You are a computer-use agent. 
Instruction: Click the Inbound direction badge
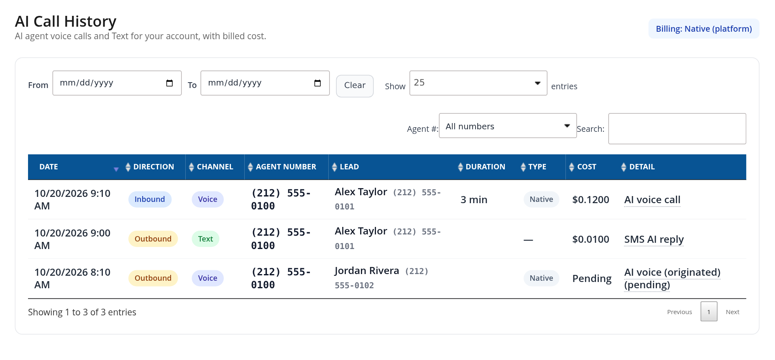150,199
